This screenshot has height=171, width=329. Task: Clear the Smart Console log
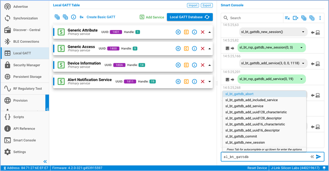point(287,18)
